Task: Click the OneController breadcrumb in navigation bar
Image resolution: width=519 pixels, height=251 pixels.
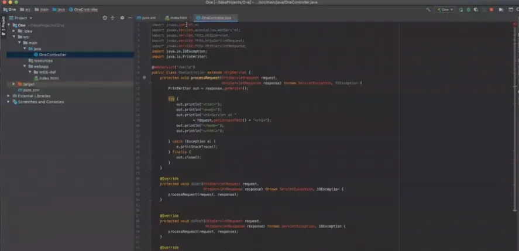Action: (84, 9)
